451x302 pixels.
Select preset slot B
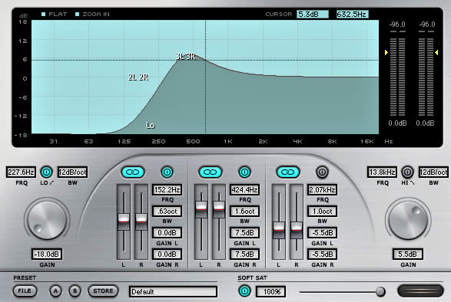pos(75,291)
